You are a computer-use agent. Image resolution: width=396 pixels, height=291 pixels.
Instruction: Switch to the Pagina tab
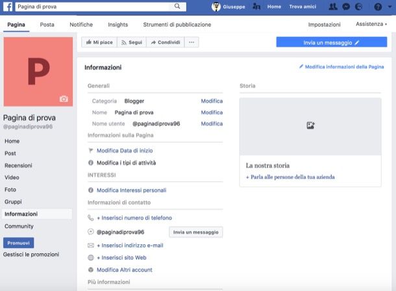pos(16,25)
